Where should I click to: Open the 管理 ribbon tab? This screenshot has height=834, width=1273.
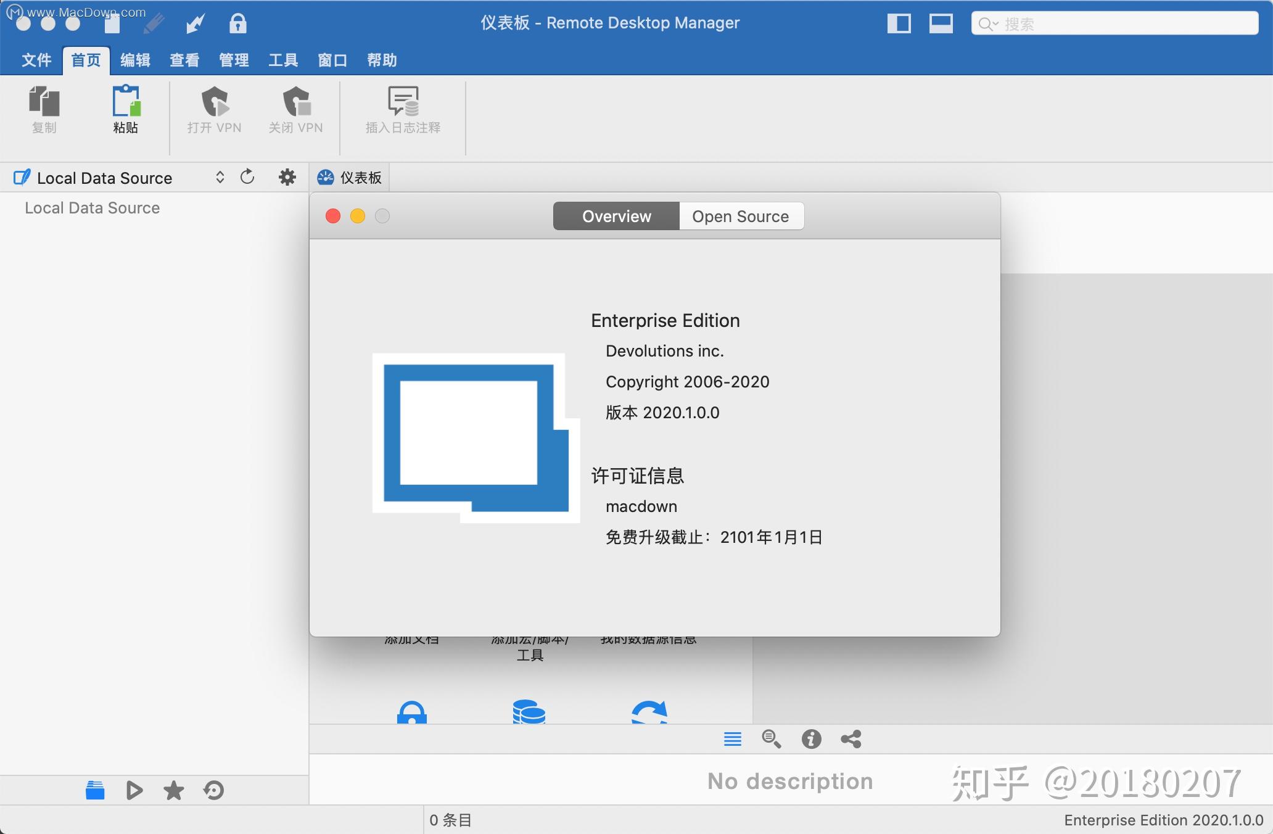(234, 60)
